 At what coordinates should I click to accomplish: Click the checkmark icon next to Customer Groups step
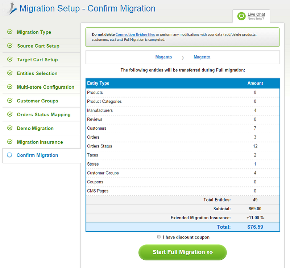(10, 101)
